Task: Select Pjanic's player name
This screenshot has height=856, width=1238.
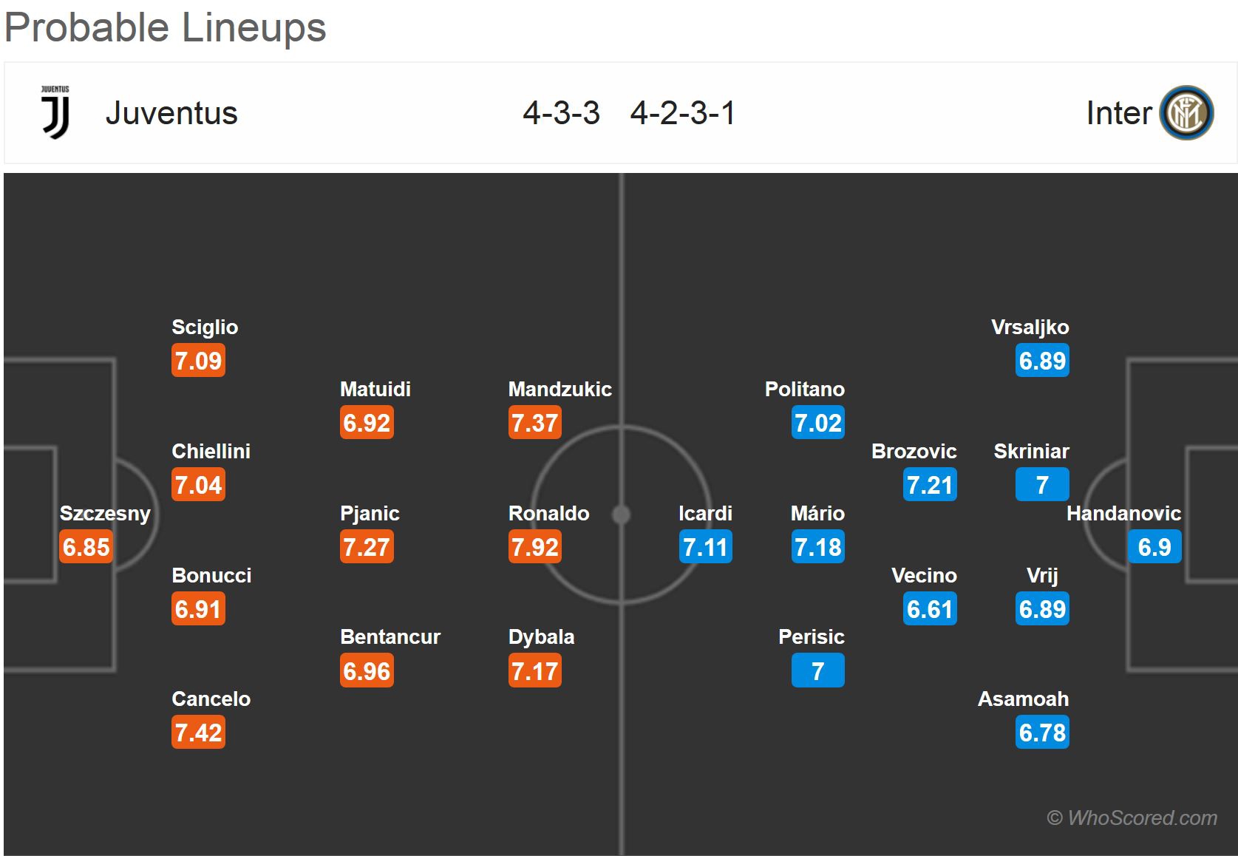Action: tap(370, 513)
